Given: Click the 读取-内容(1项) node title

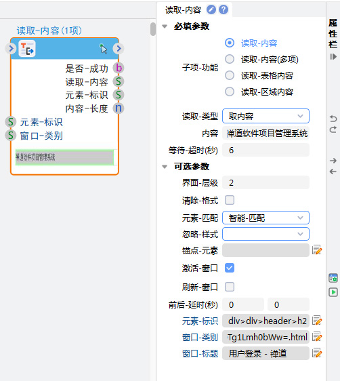Looking at the screenshot, I should (49, 31).
